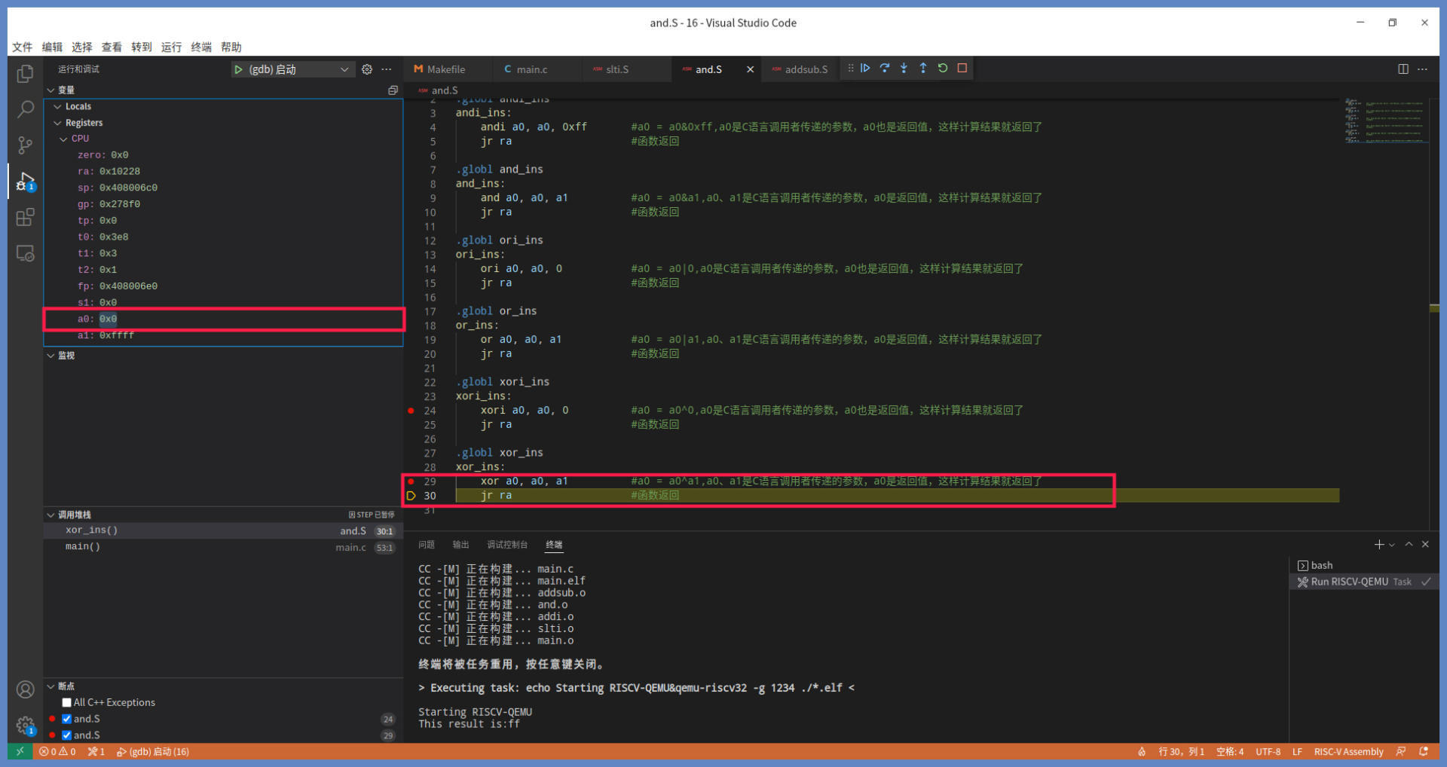This screenshot has height=767, width=1447.
Task: Restart the debug session
Action: point(943,69)
